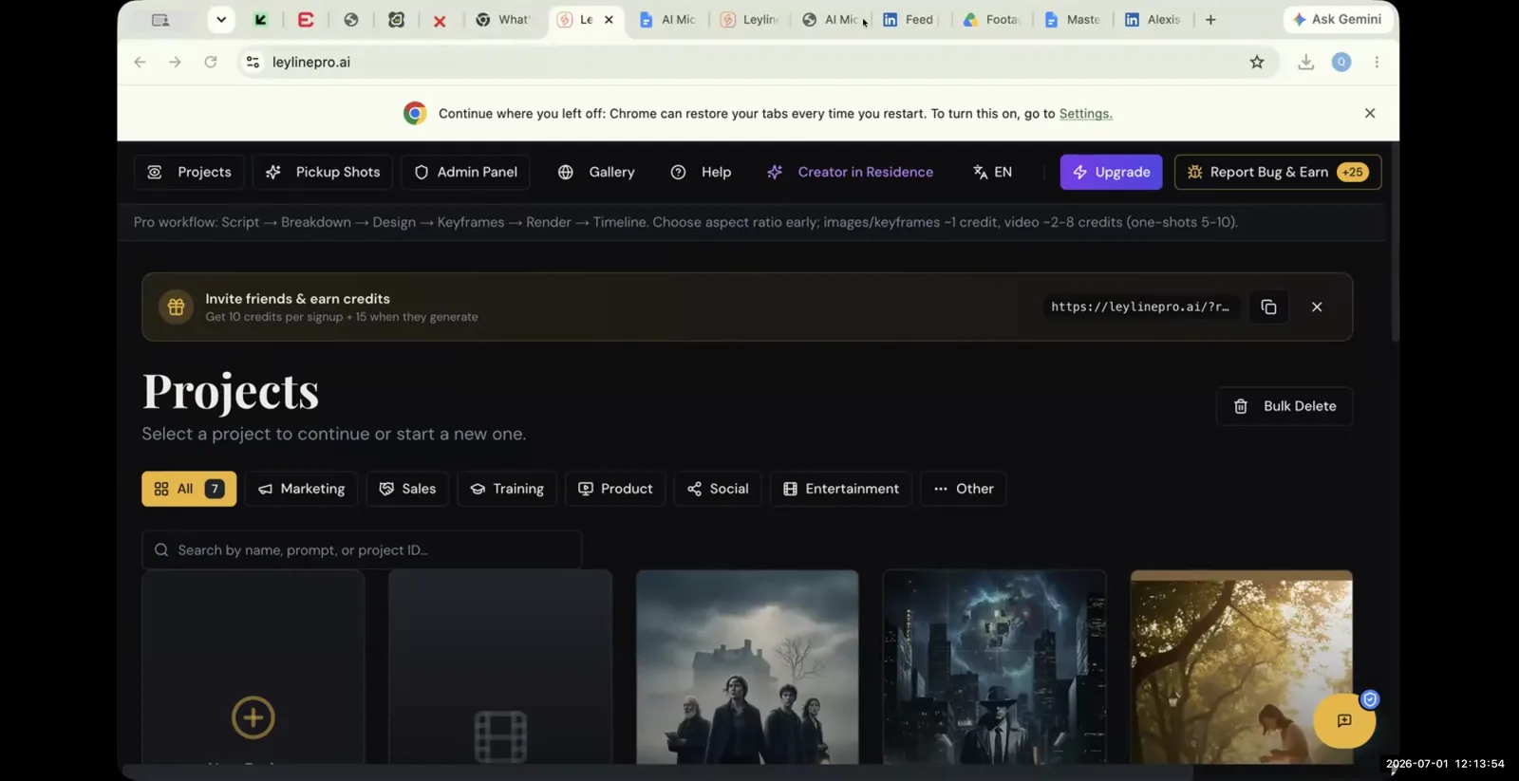
Task: Visit Creator in Residence
Action: [x=851, y=172]
